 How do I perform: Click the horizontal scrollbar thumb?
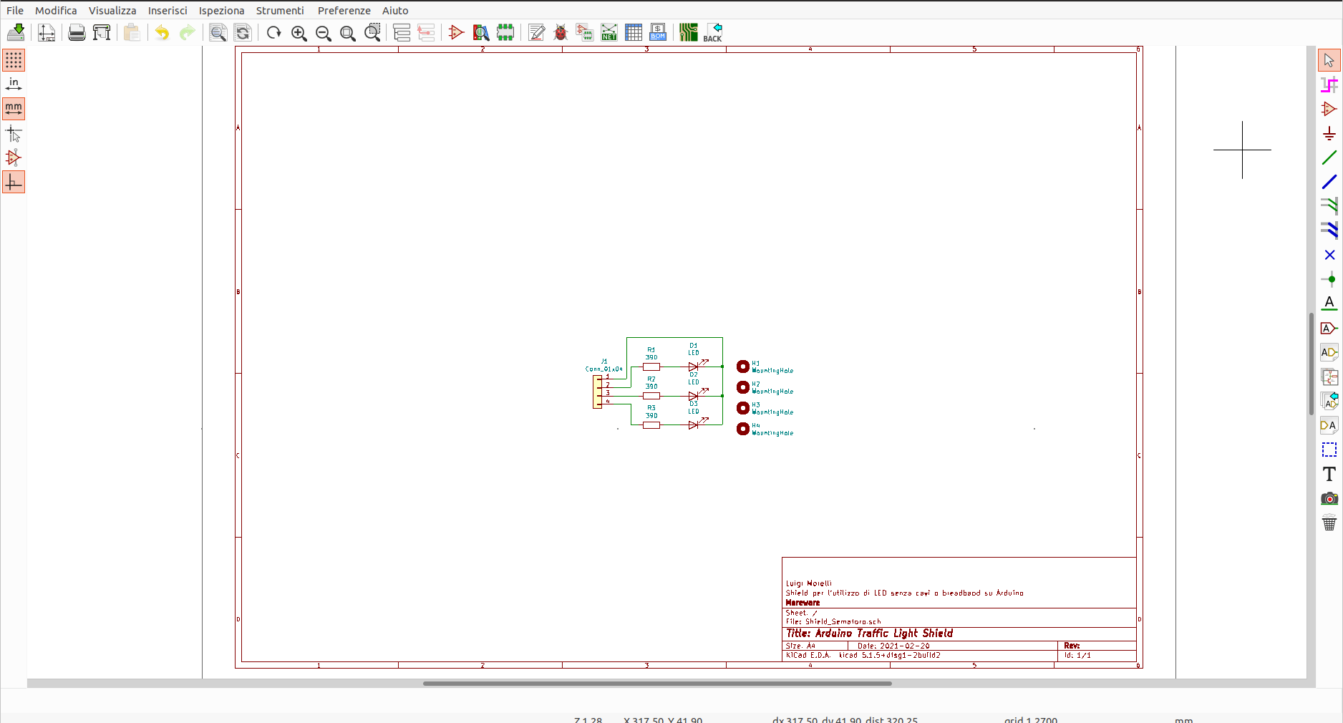click(x=657, y=684)
